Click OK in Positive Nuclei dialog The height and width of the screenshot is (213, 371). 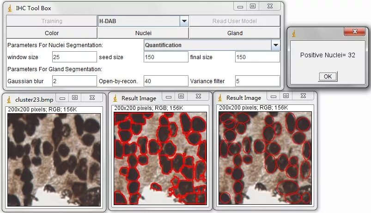tap(328, 76)
